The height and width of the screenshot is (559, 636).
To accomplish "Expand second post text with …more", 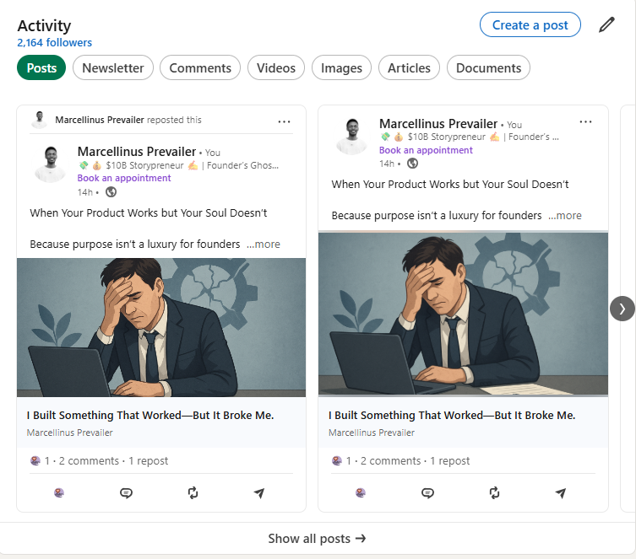I will (564, 216).
